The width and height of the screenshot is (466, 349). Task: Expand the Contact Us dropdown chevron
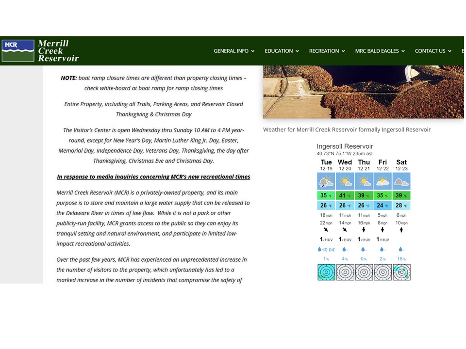pos(449,51)
